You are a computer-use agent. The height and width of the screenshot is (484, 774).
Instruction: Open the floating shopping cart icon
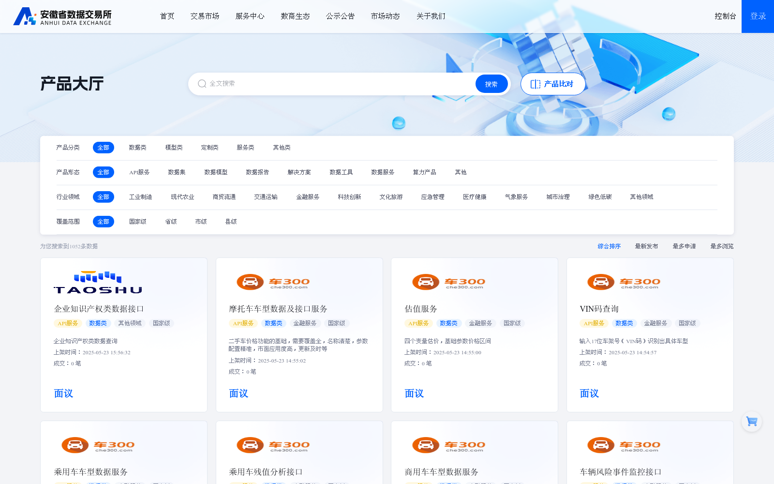click(752, 422)
